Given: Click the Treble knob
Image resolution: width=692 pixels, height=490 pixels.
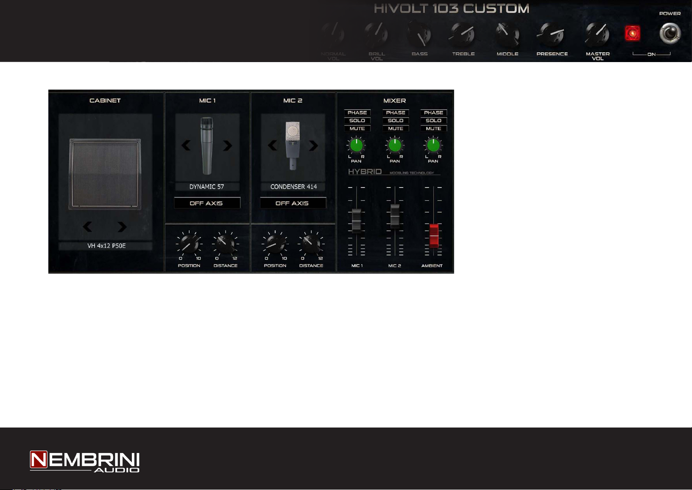Looking at the screenshot, I should [x=463, y=35].
